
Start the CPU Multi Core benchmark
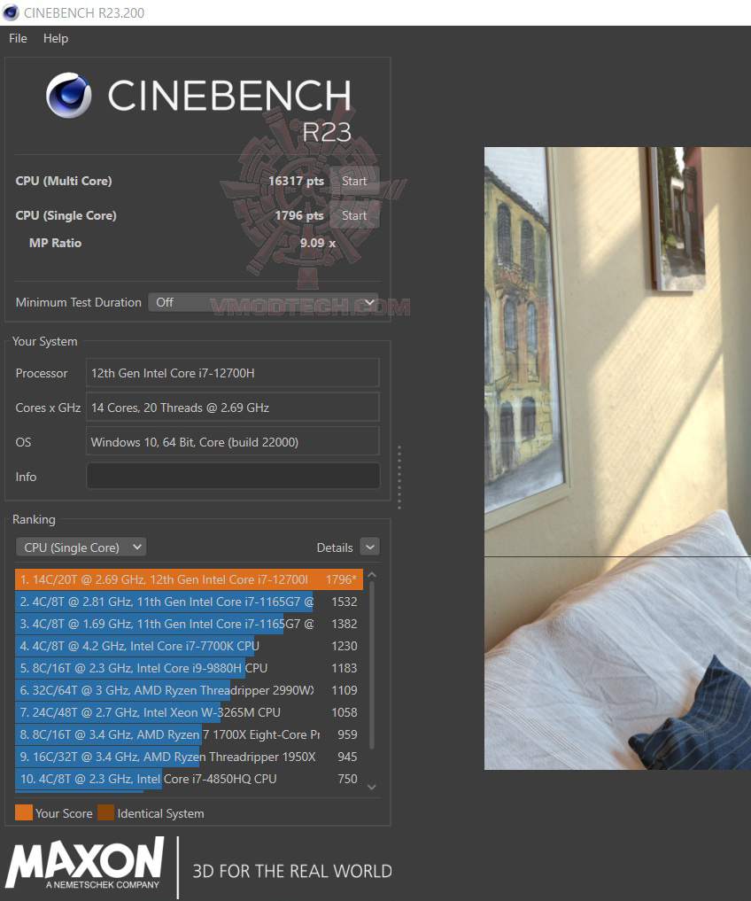click(353, 181)
